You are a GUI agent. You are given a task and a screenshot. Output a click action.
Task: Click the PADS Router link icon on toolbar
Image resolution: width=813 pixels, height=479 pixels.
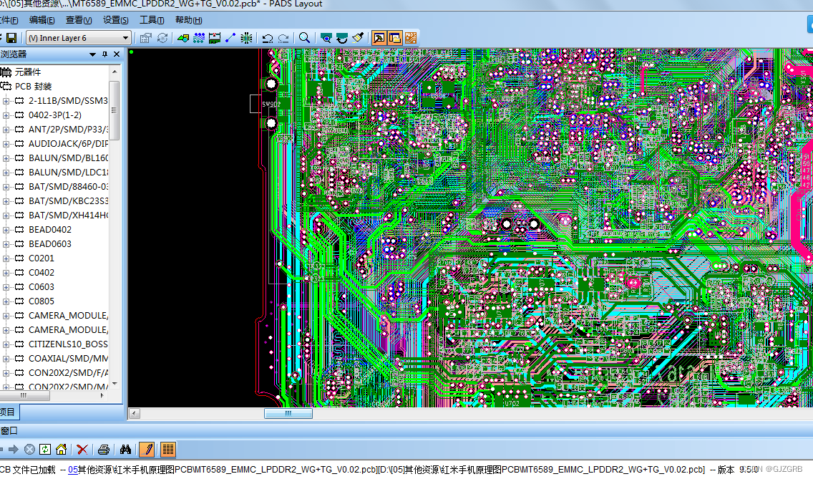pyautogui.click(x=411, y=37)
